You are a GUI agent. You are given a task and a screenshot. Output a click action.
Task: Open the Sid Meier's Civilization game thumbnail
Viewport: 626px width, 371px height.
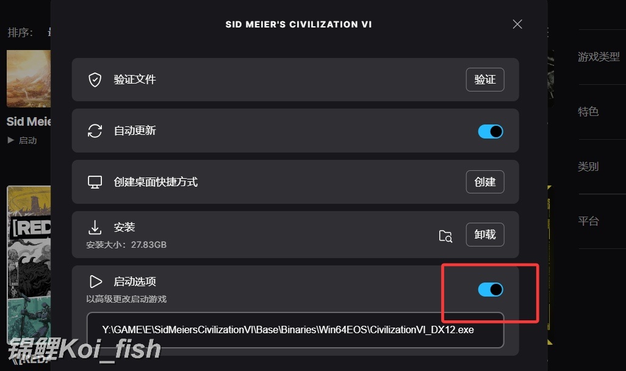click(29, 78)
